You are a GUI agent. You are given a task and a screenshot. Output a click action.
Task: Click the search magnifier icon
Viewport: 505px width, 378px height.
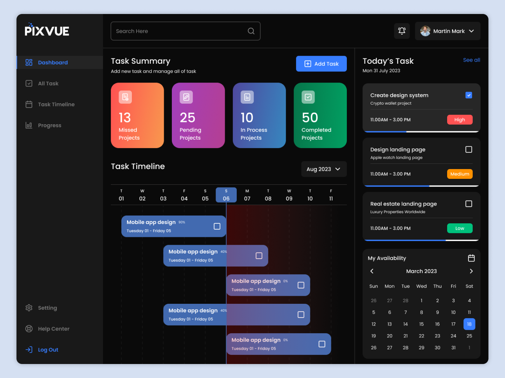(251, 31)
